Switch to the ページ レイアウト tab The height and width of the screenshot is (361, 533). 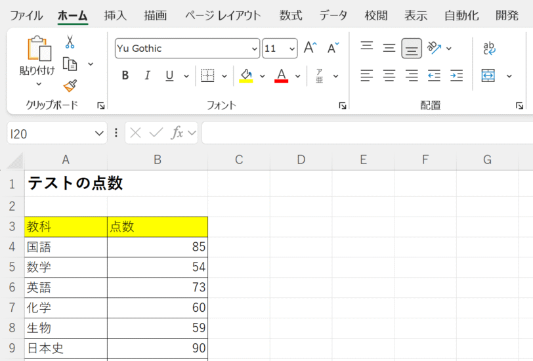(223, 16)
